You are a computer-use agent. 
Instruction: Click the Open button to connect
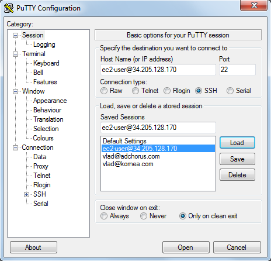(x=186, y=248)
